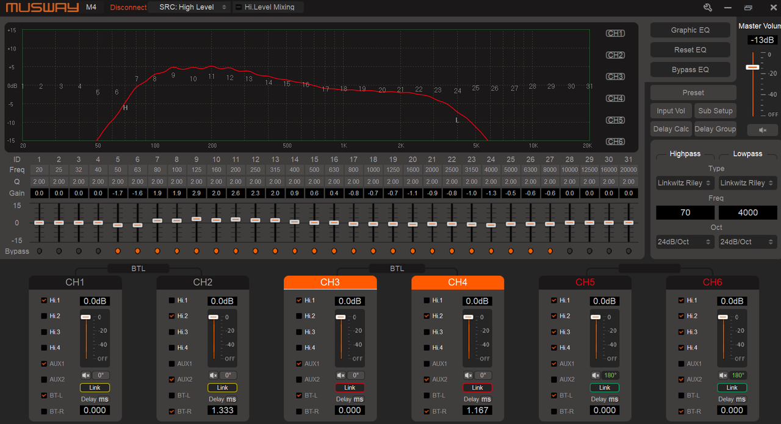Open Delay Calc tool
This screenshot has width=781, height=424.
point(671,129)
